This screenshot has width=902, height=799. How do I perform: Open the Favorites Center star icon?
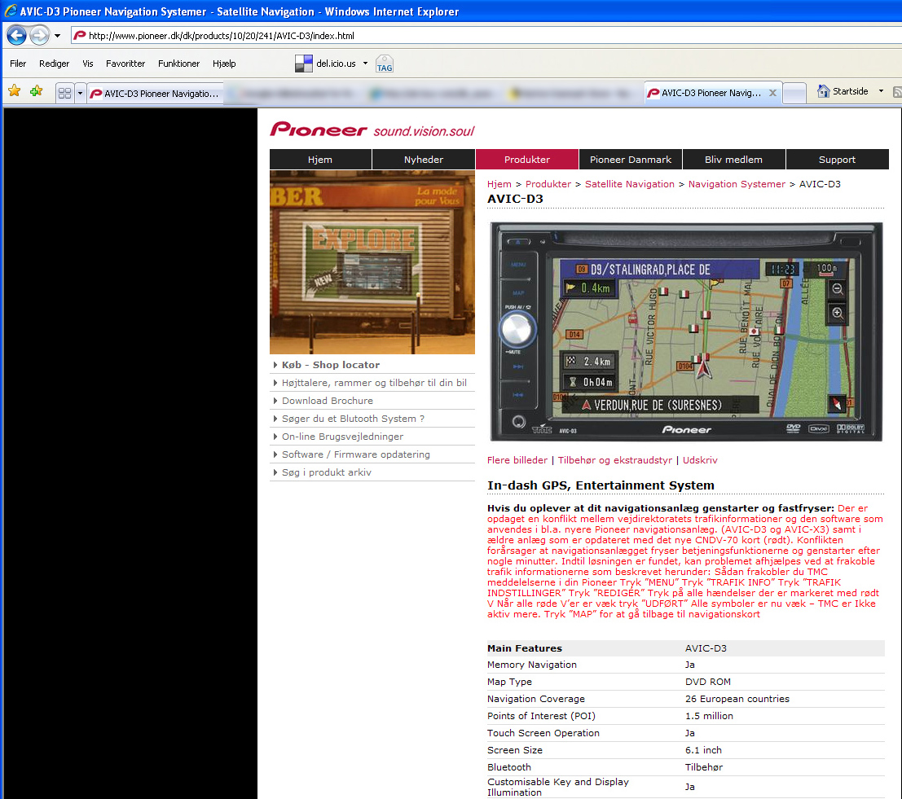click(x=14, y=91)
